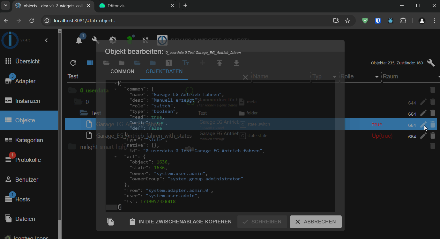Click the install app icon in address bar
This screenshot has width=440, height=239.
[x=336, y=21]
